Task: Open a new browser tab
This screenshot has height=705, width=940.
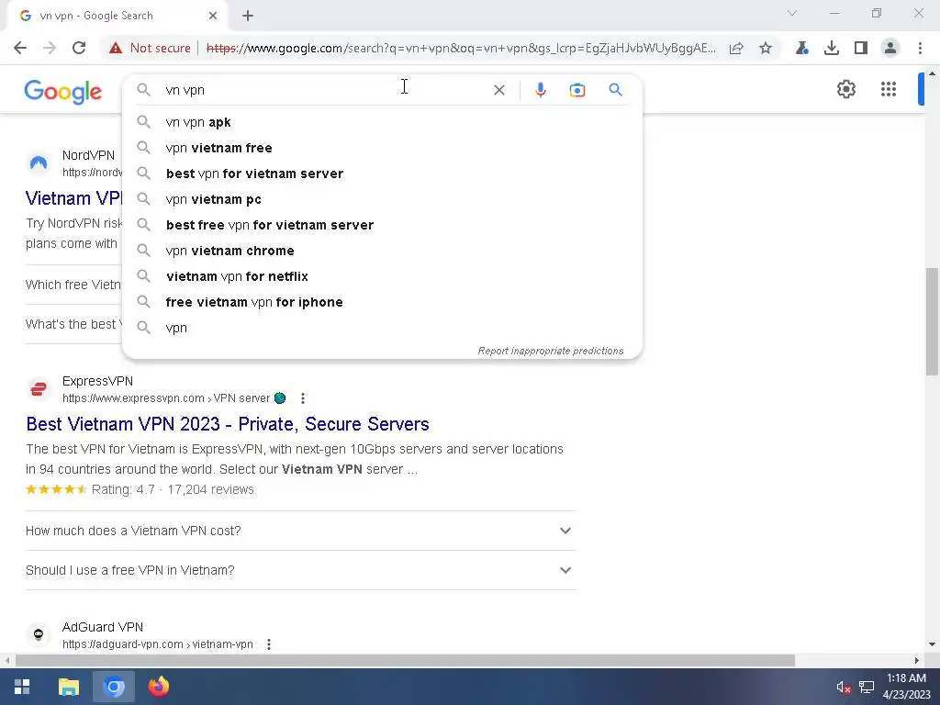Action: point(248,17)
